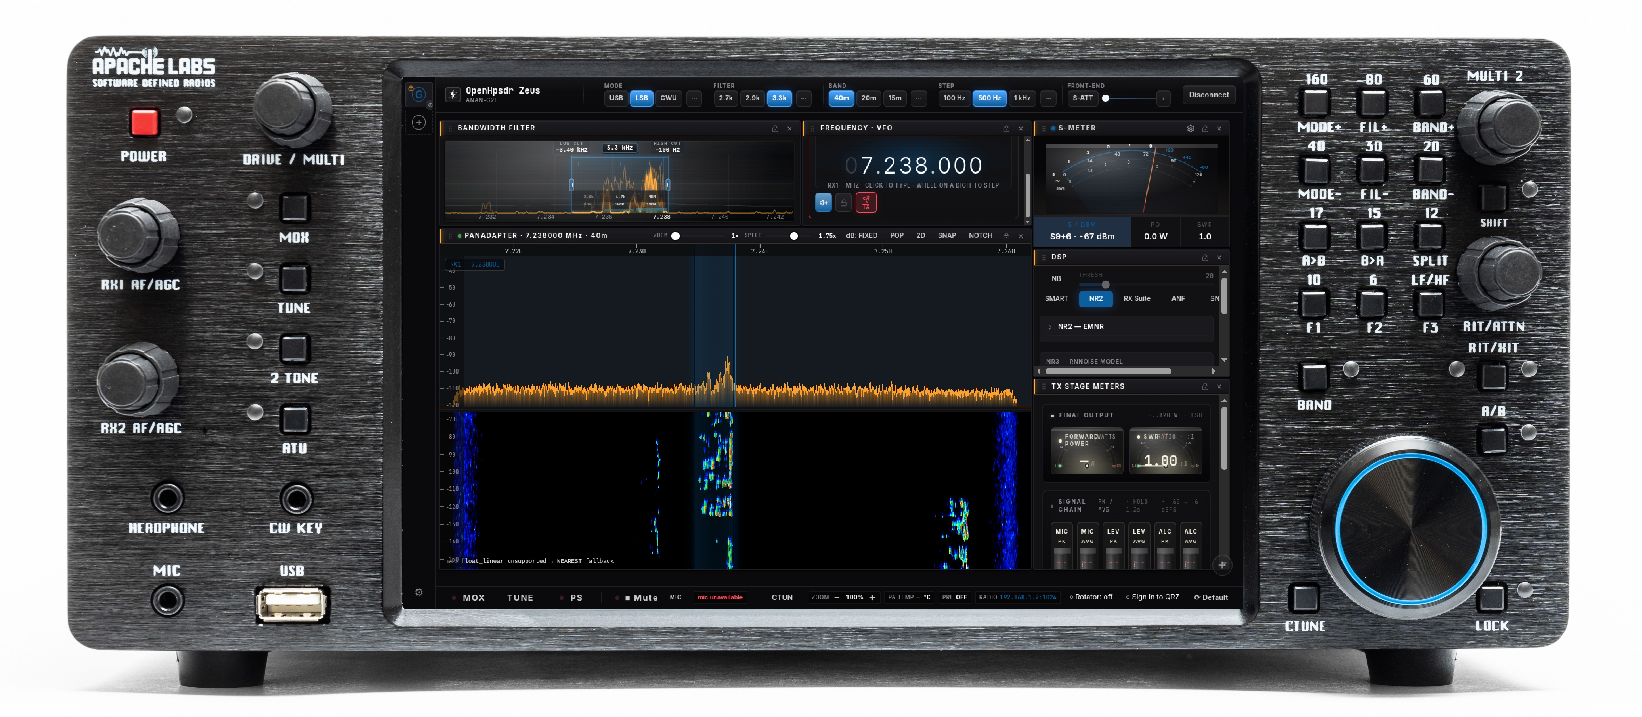Open the dB: FIXED scale option
Screen dimensions: 1642x717
(861, 236)
